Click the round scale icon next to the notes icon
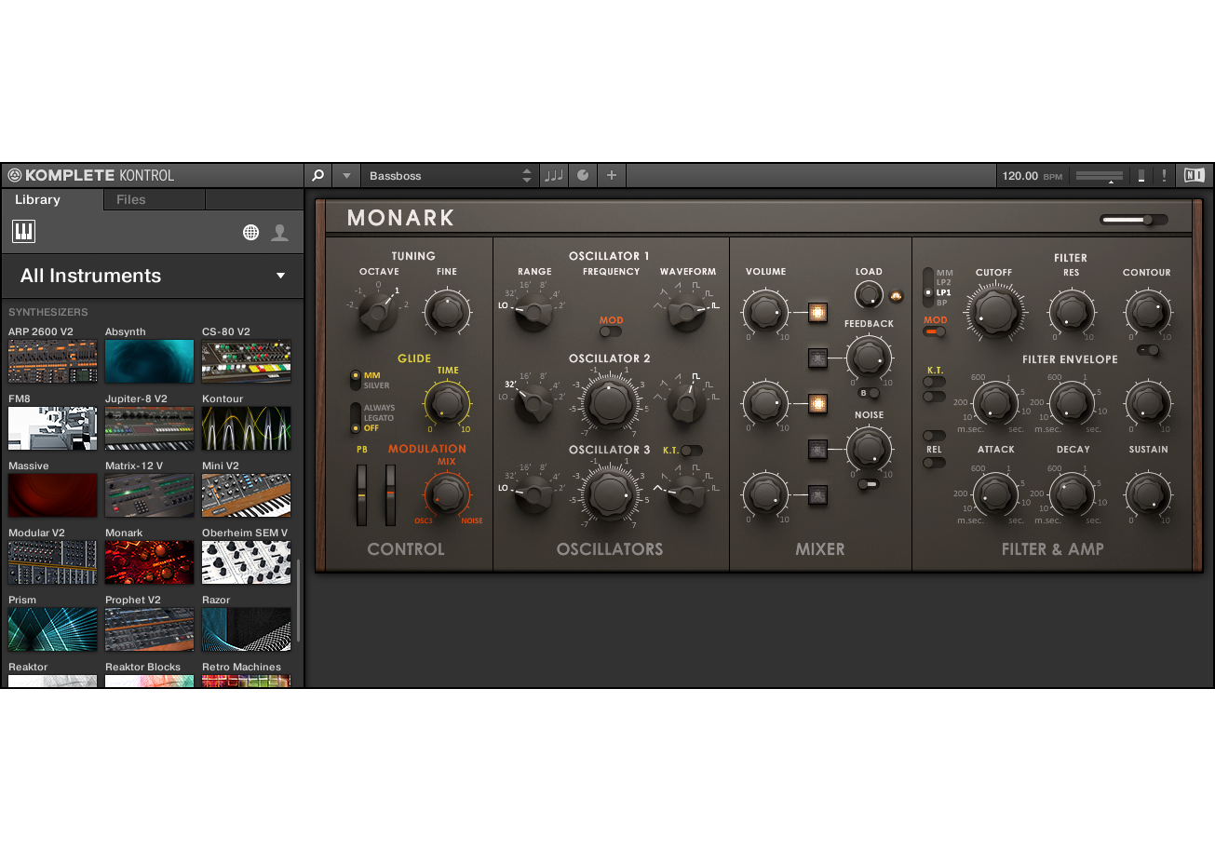 [583, 175]
